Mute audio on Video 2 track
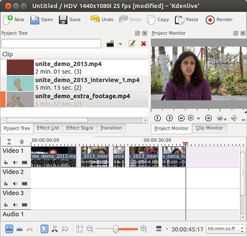 15,184
